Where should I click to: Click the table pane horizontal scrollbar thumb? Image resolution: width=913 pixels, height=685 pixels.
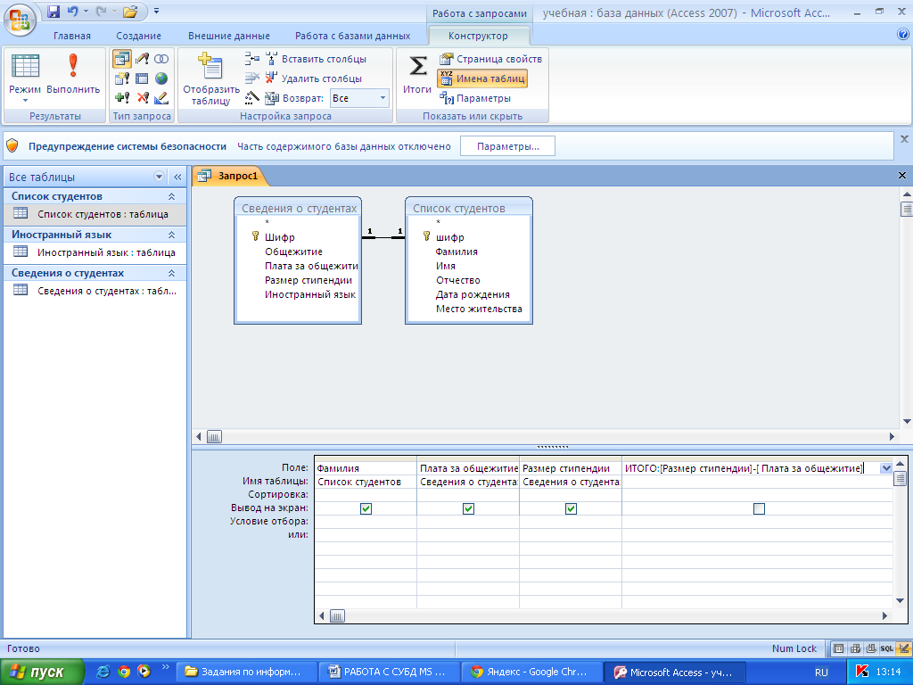214,436
